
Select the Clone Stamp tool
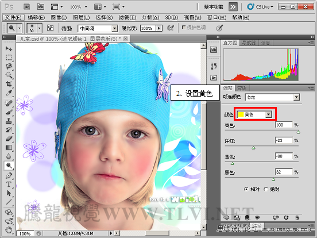pyautogui.click(x=9, y=121)
